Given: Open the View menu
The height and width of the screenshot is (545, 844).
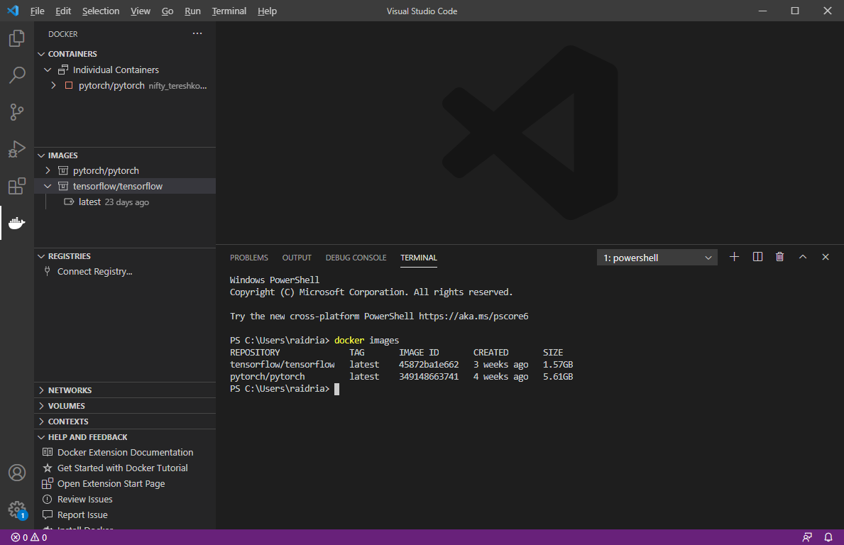Looking at the screenshot, I should (141, 11).
